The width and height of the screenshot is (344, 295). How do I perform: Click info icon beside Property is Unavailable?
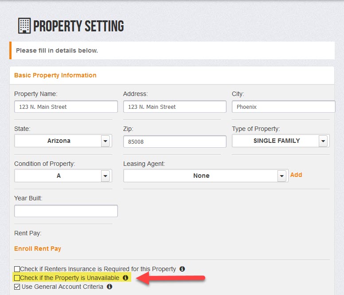pyautogui.click(x=125, y=278)
